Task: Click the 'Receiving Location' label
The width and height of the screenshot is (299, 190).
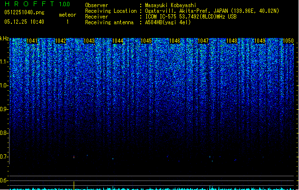Action: [x=111, y=11]
